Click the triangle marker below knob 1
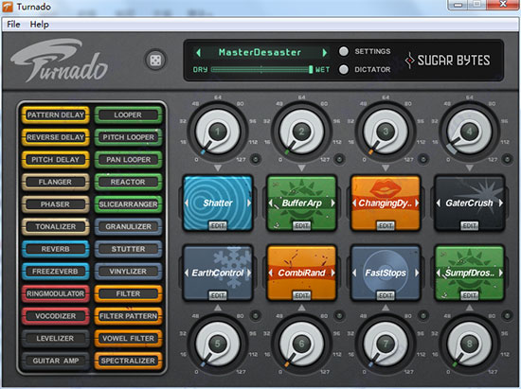 (x=218, y=168)
